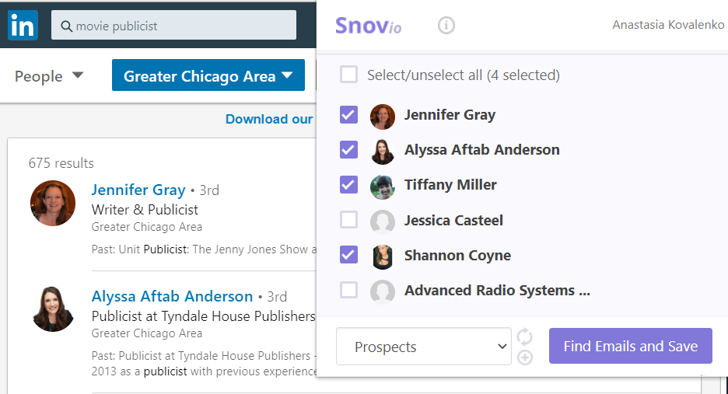Click the Download our link
Image resolution: width=728 pixels, height=394 pixels.
point(269,119)
